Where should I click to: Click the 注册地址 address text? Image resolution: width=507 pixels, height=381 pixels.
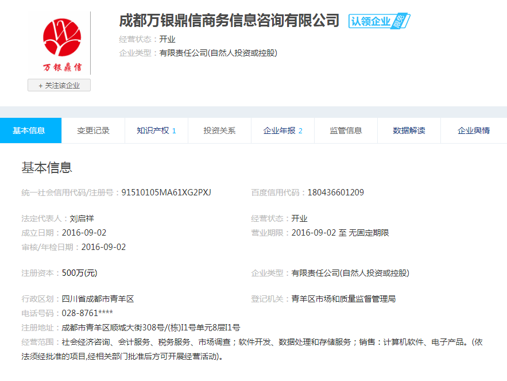[x=150, y=328]
